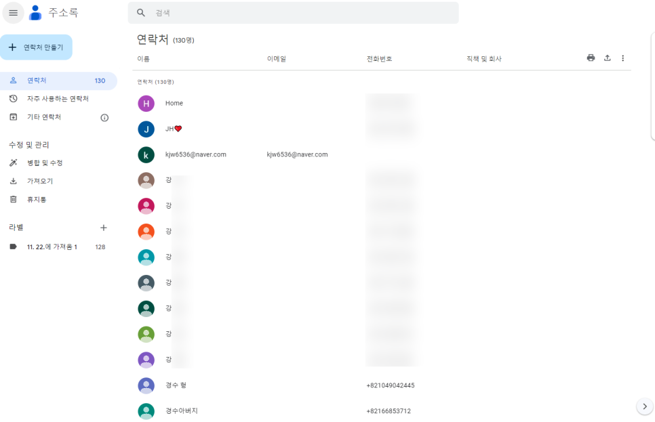The height and width of the screenshot is (422, 655).
Task: Open the hamburger main menu
Action: [13, 13]
